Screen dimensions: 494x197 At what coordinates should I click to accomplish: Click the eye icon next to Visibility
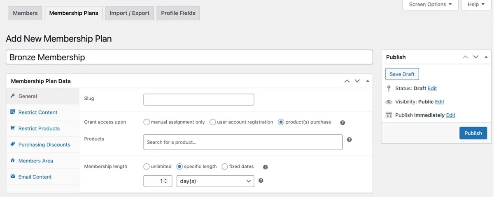point(389,102)
